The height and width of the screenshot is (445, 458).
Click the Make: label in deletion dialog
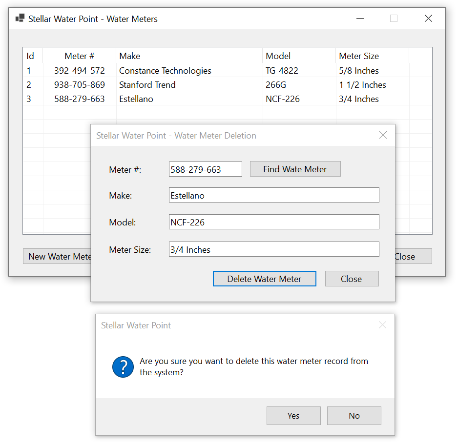120,196
